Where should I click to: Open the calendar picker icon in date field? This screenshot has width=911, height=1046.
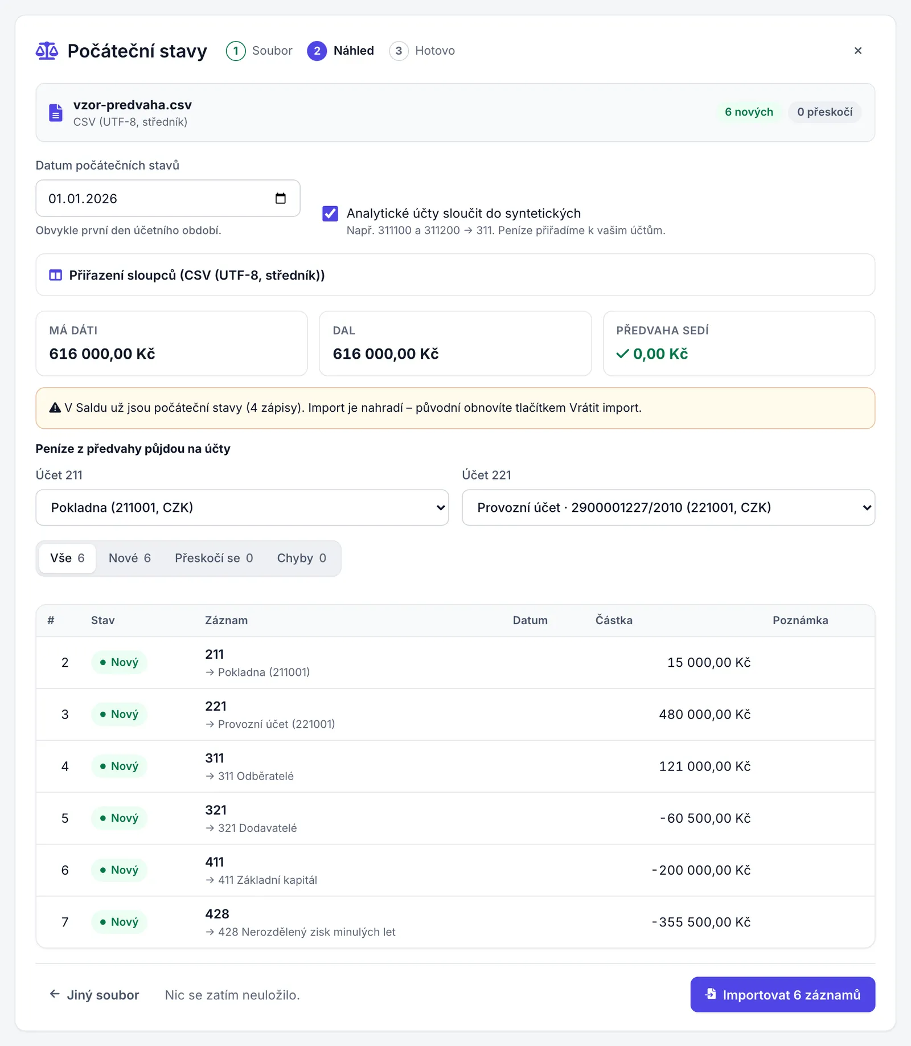point(281,198)
